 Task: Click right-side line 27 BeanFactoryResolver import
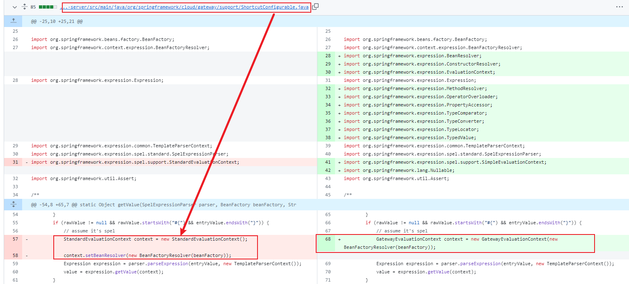[433, 47]
